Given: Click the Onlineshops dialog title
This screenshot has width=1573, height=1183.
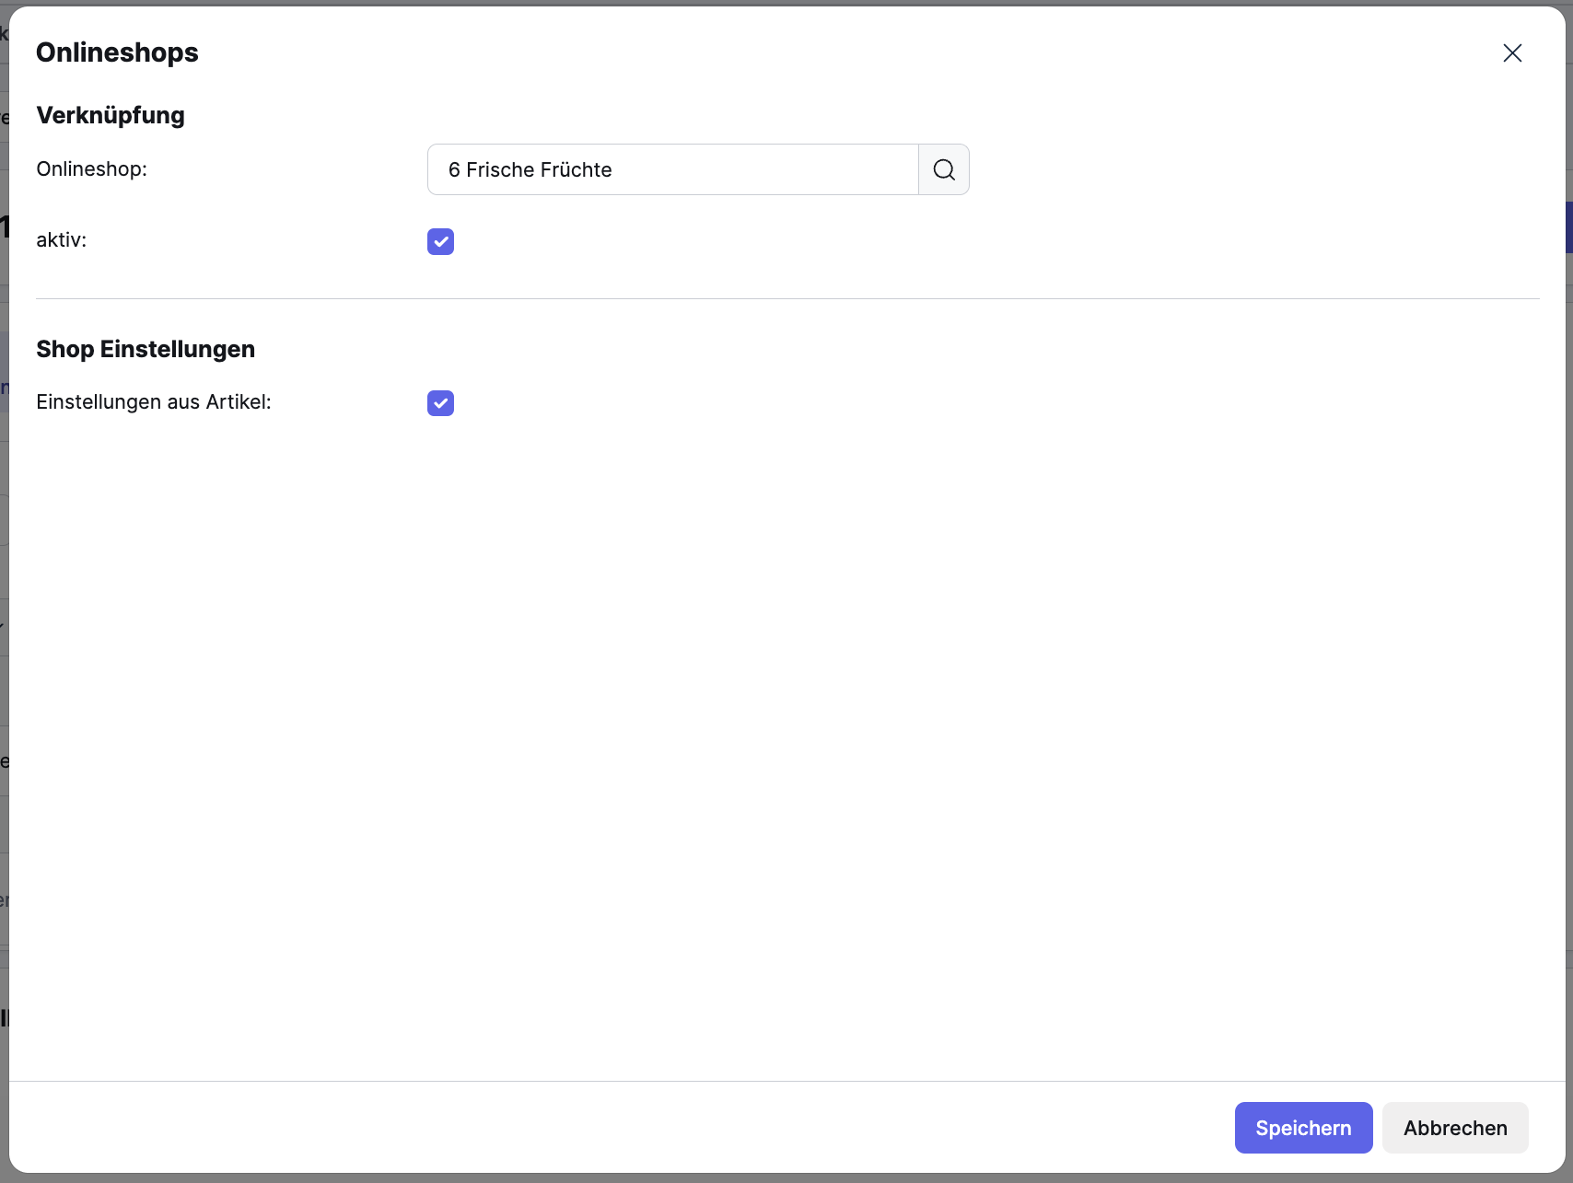Looking at the screenshot, I should pyautogui.click(x=117, y=52).
